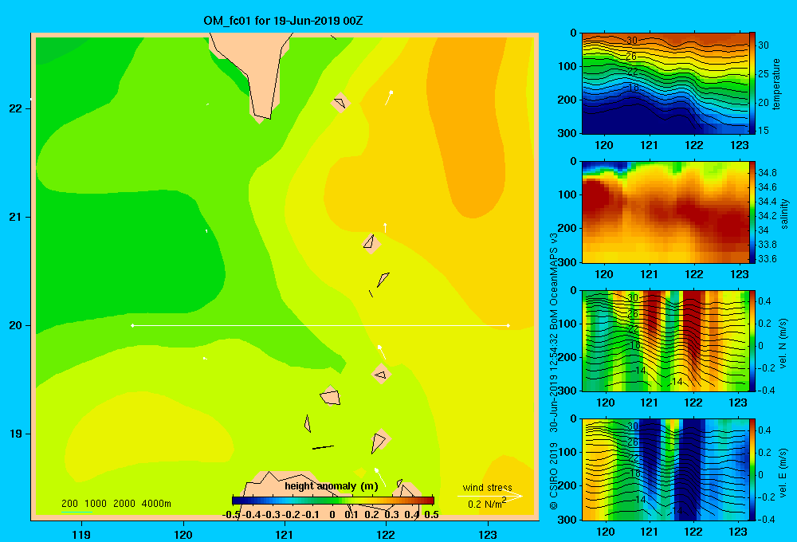
Task: Click the 33.6 value on salinity scale
Action: [x=768, y=259]
